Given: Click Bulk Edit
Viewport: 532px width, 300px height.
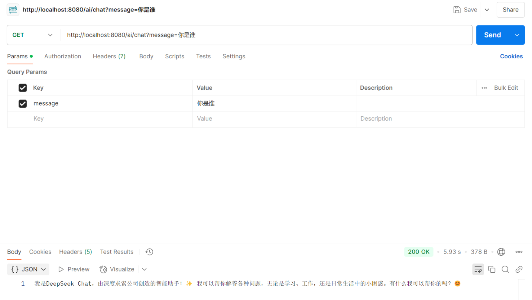Looking at the screenshot, I should (x=506, y=88).
